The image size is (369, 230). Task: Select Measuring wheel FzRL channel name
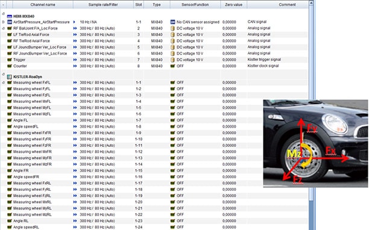tap(32, 196)
